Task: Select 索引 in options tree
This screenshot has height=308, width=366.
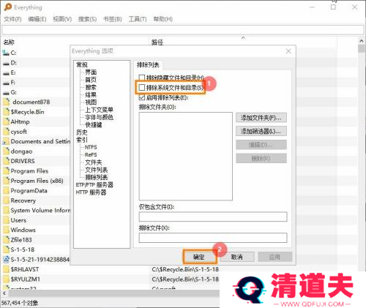Action: [x=82, y=140]
